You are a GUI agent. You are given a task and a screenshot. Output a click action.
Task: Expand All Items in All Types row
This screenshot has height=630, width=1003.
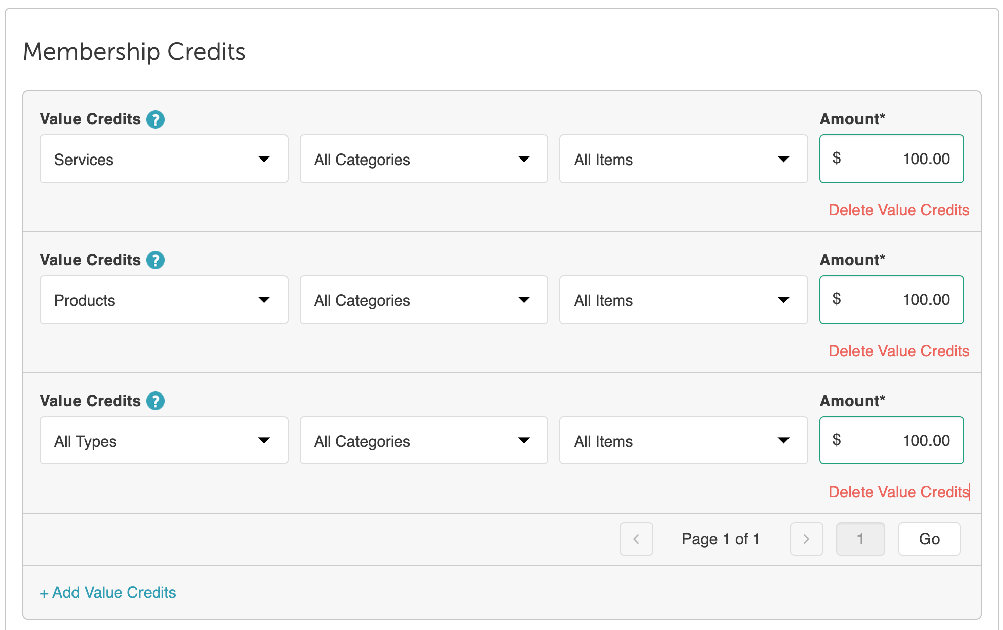click(683, 441)
